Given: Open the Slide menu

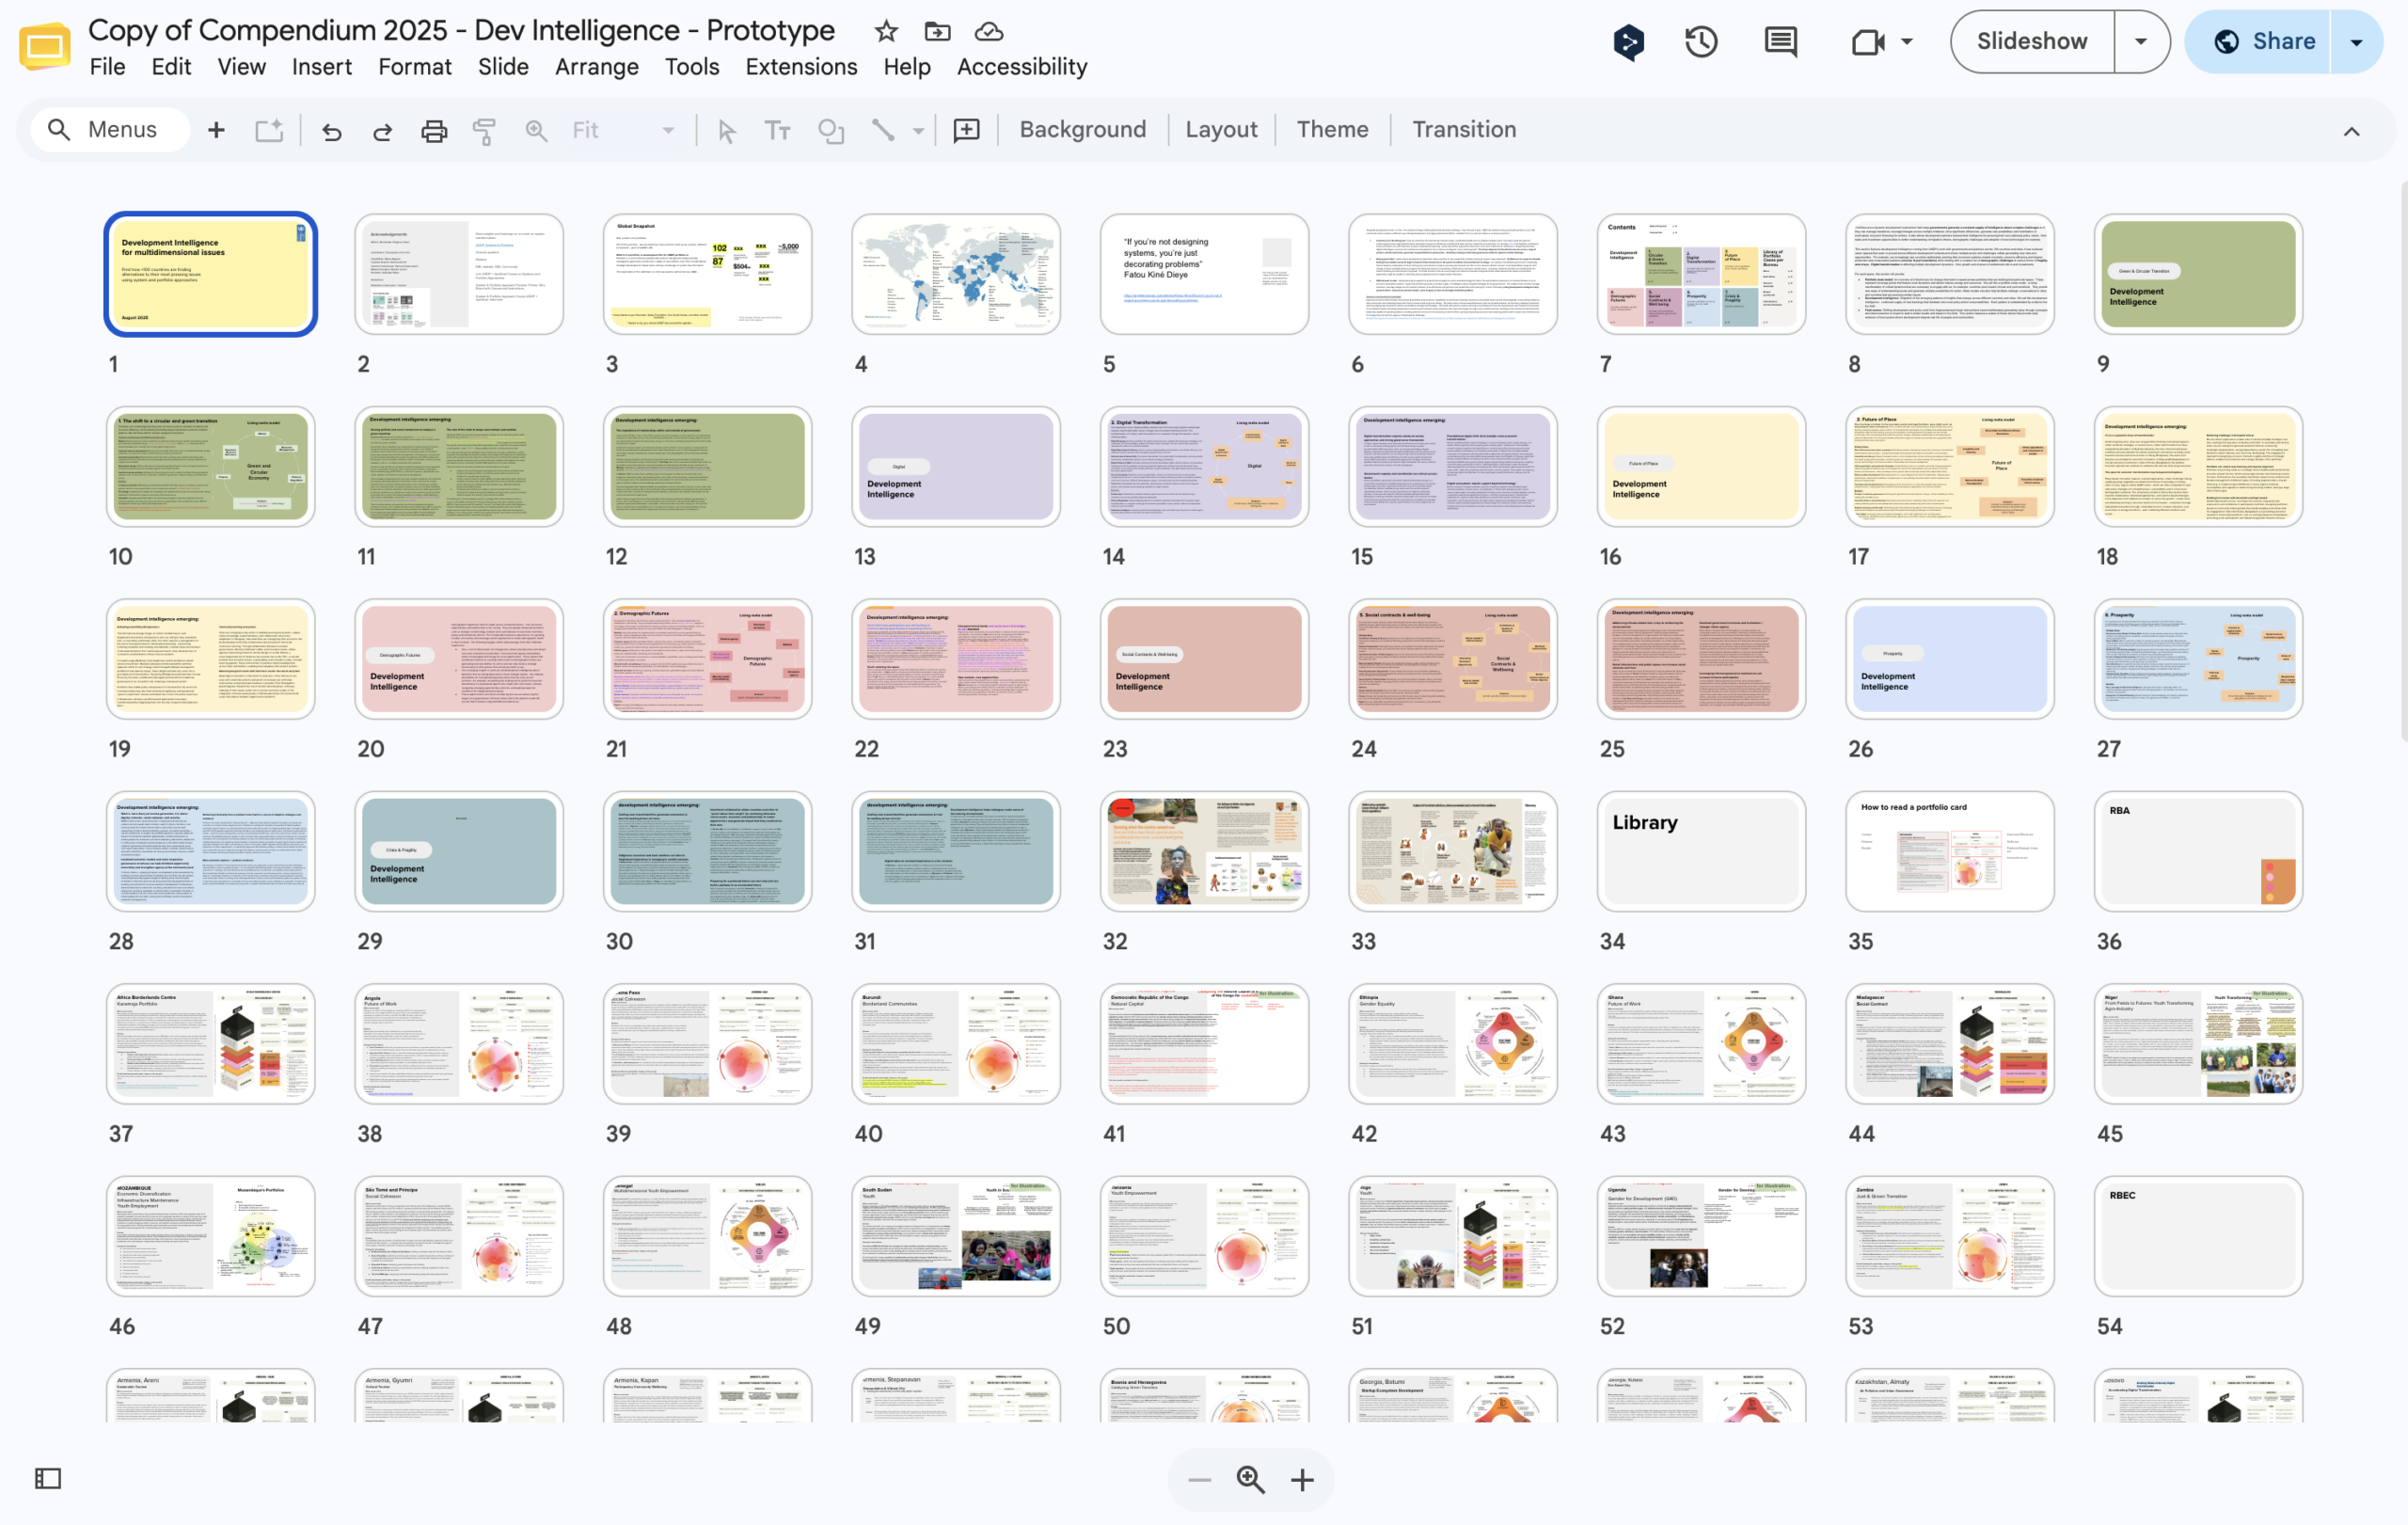Looking at the screenshot, I should click(x=503, y=66).
